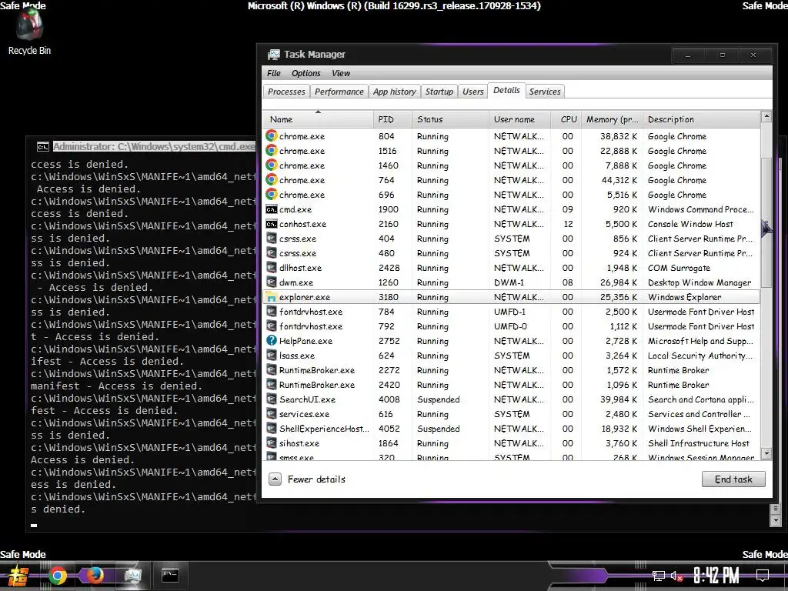Viewport: 788px width, 591px height.
Task: Select the Command Prompt taskbar icon
Action: [170, 576]
